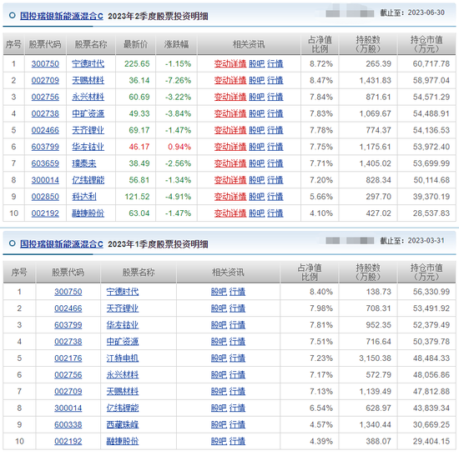Open 天齐锂业 name link in Q2 table
This screenshot has width=459, height=456.
coord(88,130)
